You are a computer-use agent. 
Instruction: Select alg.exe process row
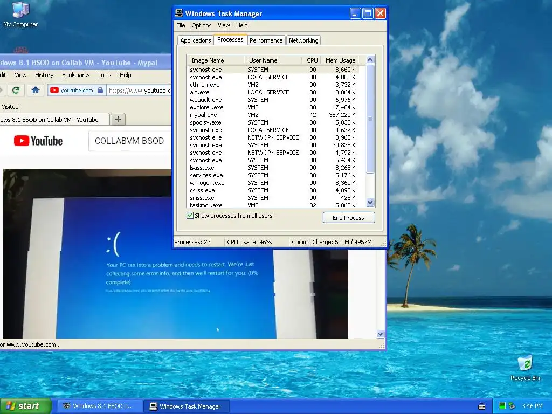pyautogui.click(x=273, y=92)
